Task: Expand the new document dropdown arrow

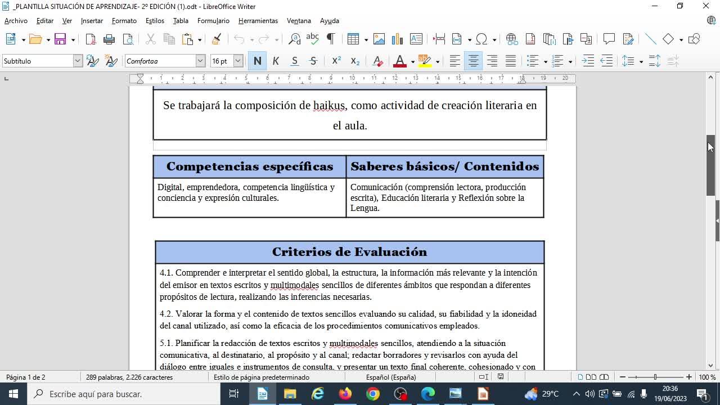Action: pyautogui.click(x=23, y=39)
